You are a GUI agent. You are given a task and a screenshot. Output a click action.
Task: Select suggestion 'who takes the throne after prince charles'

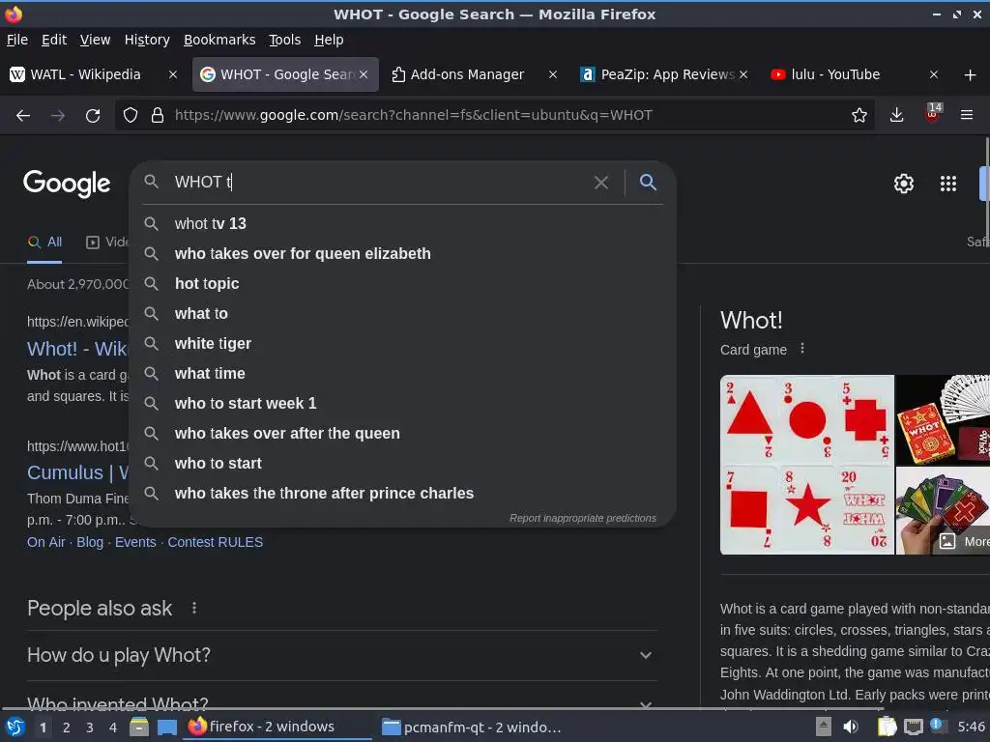click(x=403, y=494)
